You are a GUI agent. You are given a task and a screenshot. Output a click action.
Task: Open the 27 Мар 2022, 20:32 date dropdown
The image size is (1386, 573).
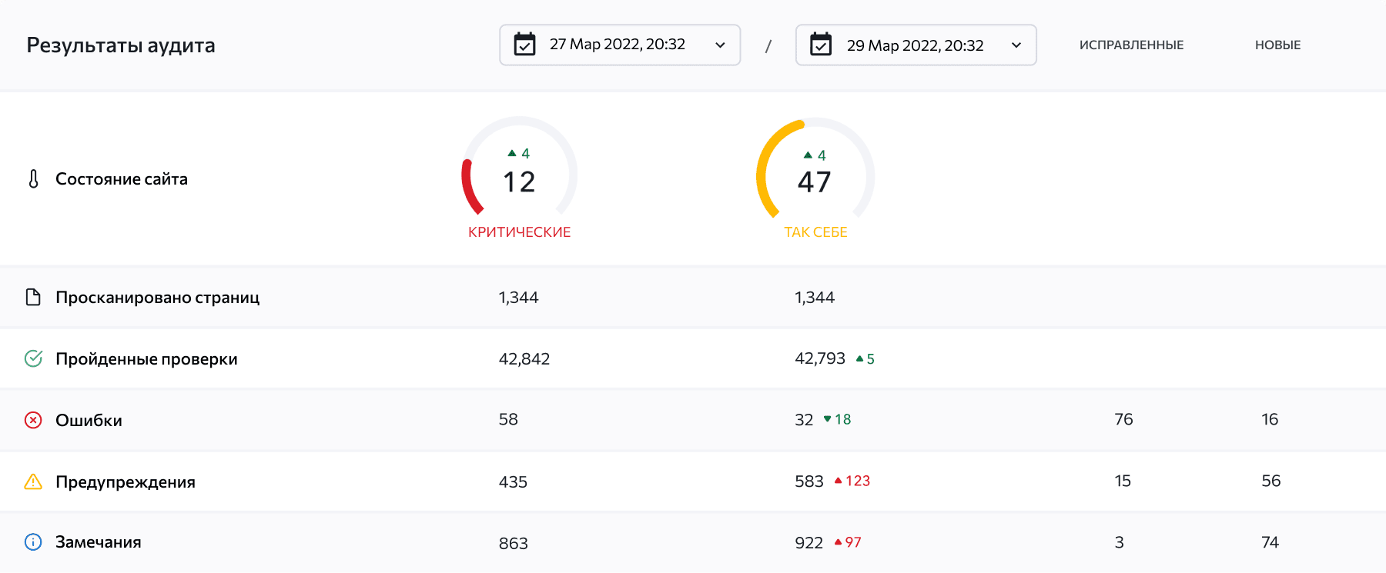620,45
